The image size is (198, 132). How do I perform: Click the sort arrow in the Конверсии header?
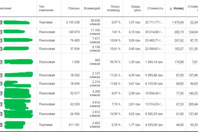[171, 9]
